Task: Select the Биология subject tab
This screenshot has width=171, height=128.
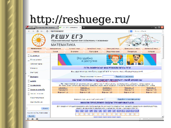Action: pyautogui.click(x=75, y=51)
